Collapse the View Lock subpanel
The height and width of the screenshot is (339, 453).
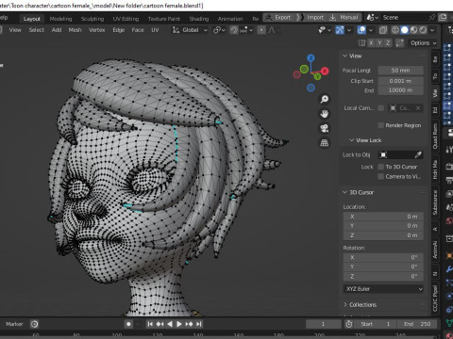point(352,140)
